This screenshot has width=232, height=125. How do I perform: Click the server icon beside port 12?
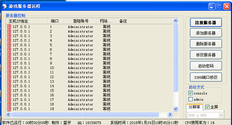(9, 77)
